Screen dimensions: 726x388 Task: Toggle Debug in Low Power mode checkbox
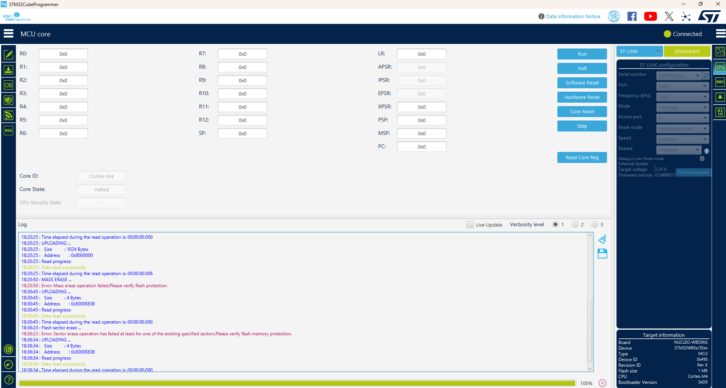702,158
